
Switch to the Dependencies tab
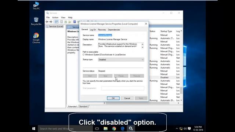(114, 30)
